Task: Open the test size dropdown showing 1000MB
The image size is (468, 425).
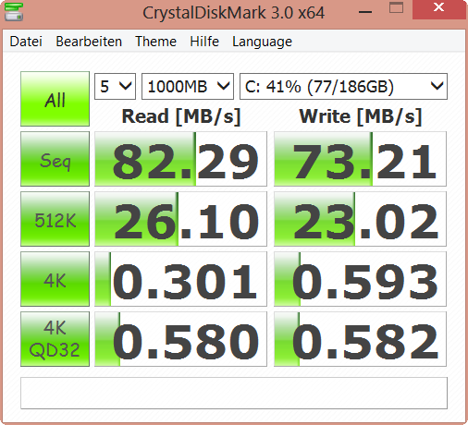Action: (188, 87)
